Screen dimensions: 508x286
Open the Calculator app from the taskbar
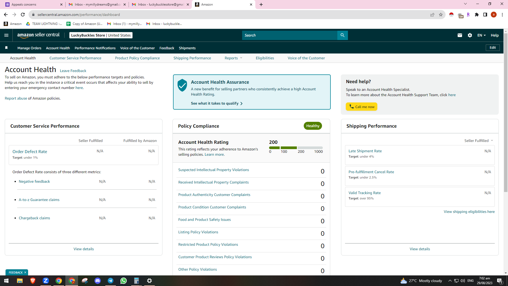[137, 281]
